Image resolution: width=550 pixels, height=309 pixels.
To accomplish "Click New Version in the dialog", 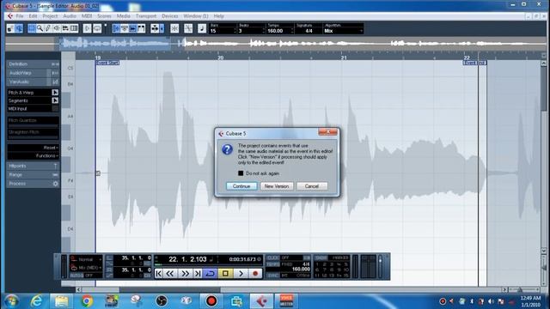I will click(277, 186).
